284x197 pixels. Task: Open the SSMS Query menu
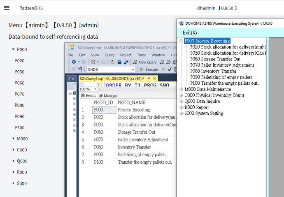pos(109,55)
